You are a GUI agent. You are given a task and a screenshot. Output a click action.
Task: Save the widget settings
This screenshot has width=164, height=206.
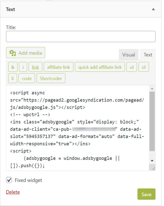146,194
